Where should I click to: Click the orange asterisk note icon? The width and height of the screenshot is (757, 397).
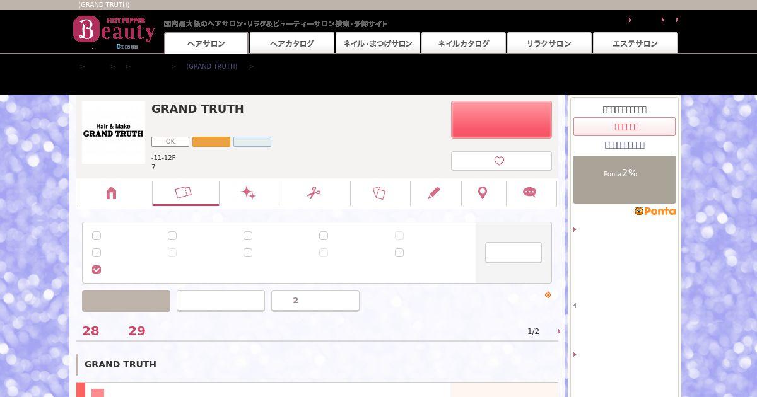tap(548, 295)
